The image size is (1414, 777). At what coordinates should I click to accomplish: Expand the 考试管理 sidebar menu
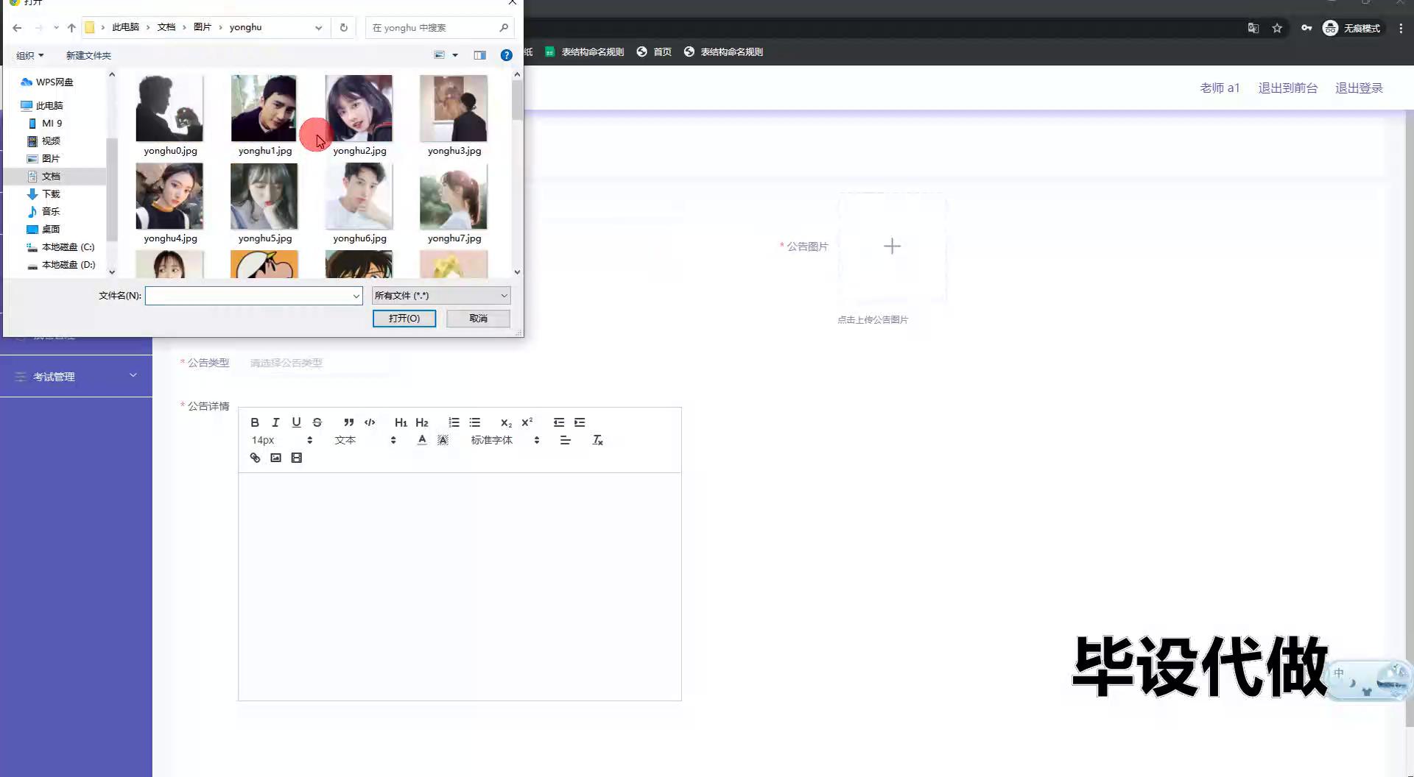click(76, 376)
